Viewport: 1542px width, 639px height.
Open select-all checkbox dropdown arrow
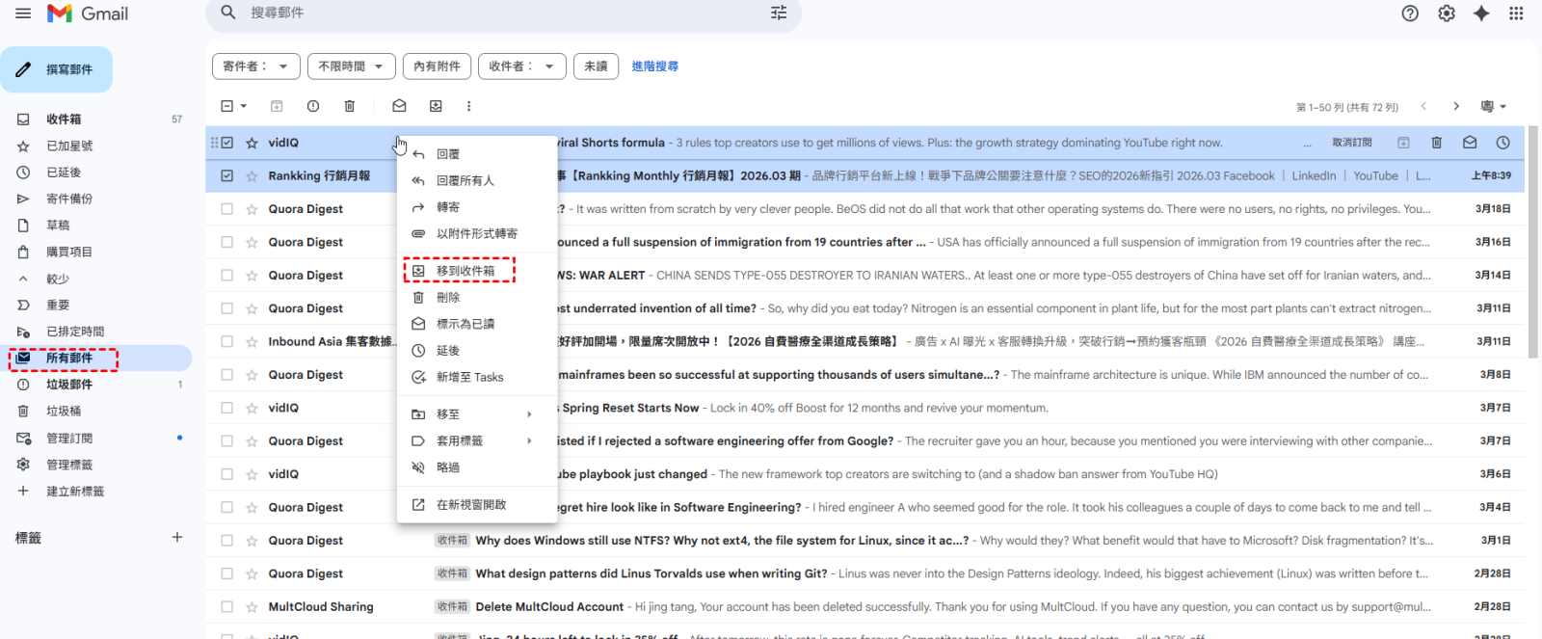click(x=244, y=106)
